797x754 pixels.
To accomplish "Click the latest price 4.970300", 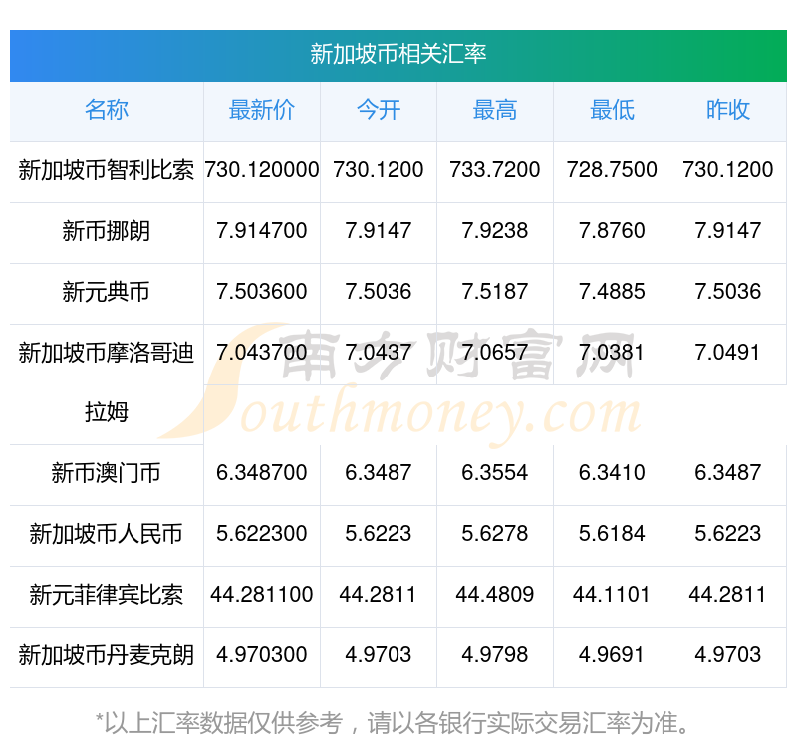I will 262,655.
